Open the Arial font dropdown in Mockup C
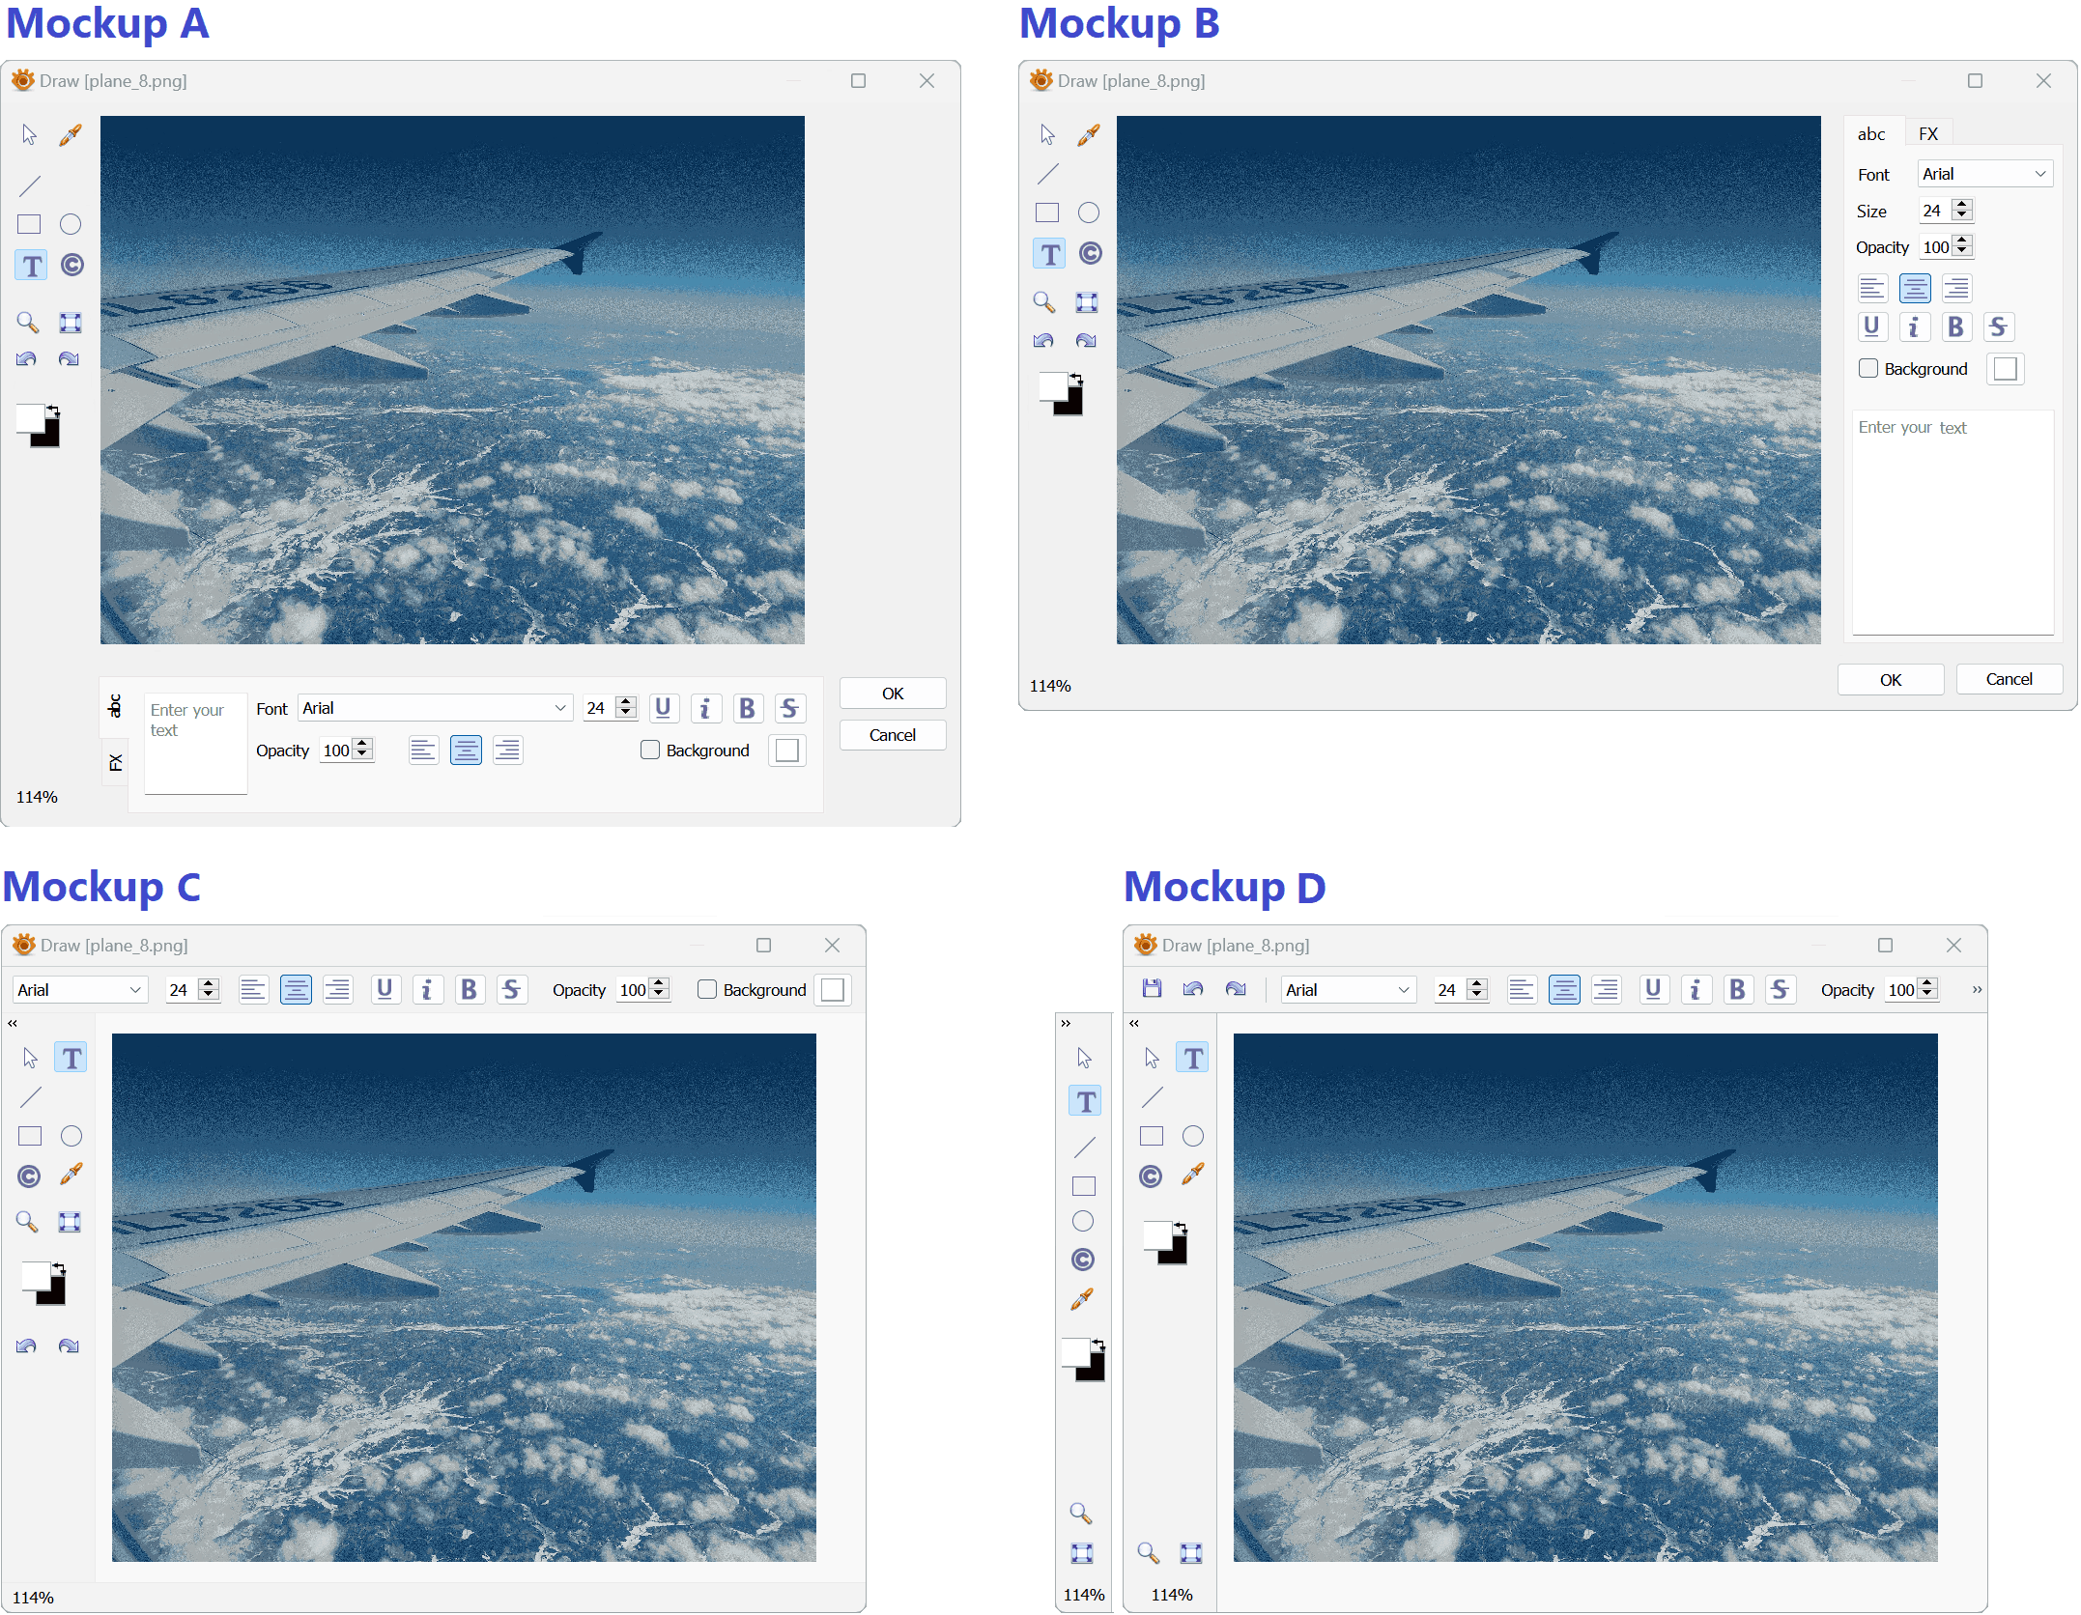 point(80,989)
